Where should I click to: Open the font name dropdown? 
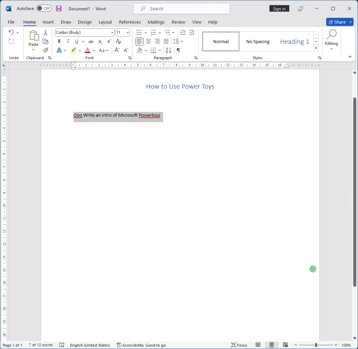(112, 33)
